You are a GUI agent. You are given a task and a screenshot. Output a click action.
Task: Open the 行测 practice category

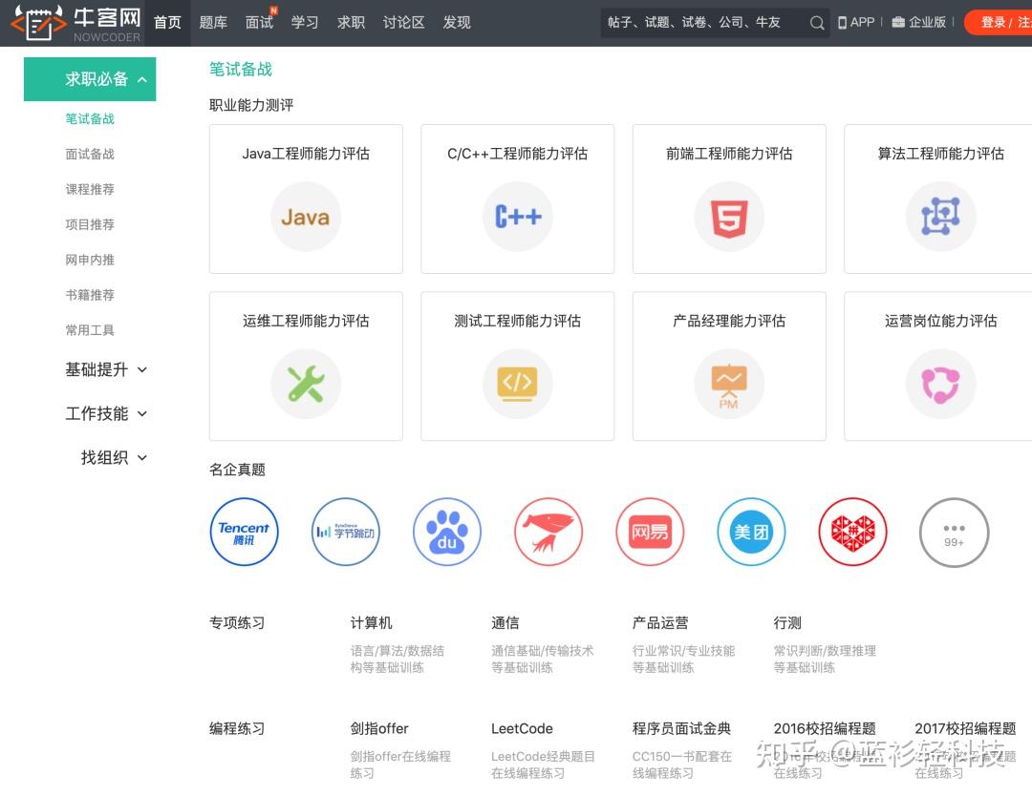tap(787, 622)
